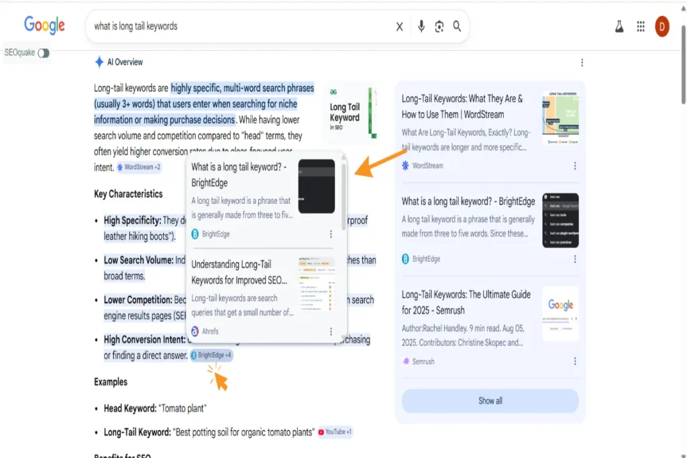Click the 'High Specificity:' bullet text
The width and height of the screenshot is (687, 458).
132,220
